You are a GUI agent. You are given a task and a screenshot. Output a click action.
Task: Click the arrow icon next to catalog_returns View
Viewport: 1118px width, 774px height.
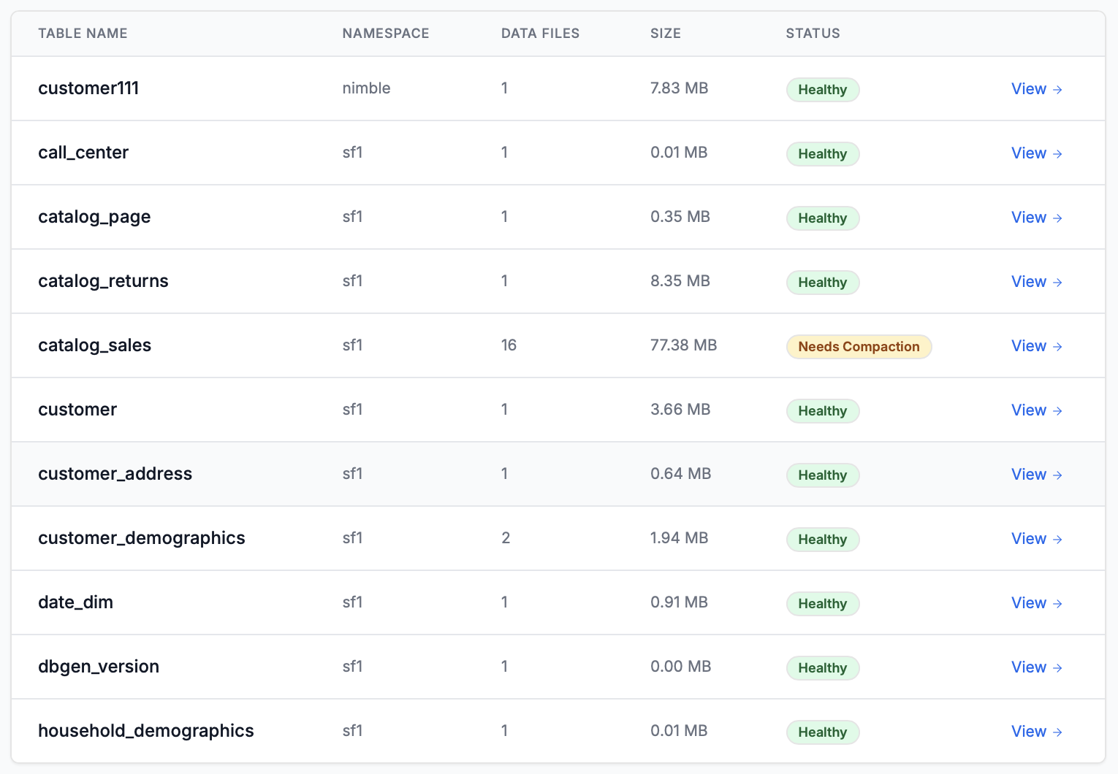pyautogui.click(x=1057, y=283)
